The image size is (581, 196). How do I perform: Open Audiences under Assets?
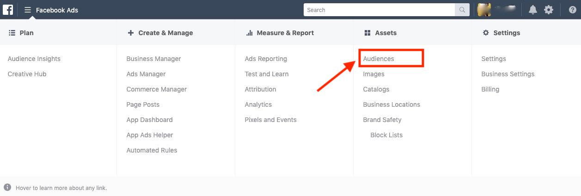tap(379, 59)
